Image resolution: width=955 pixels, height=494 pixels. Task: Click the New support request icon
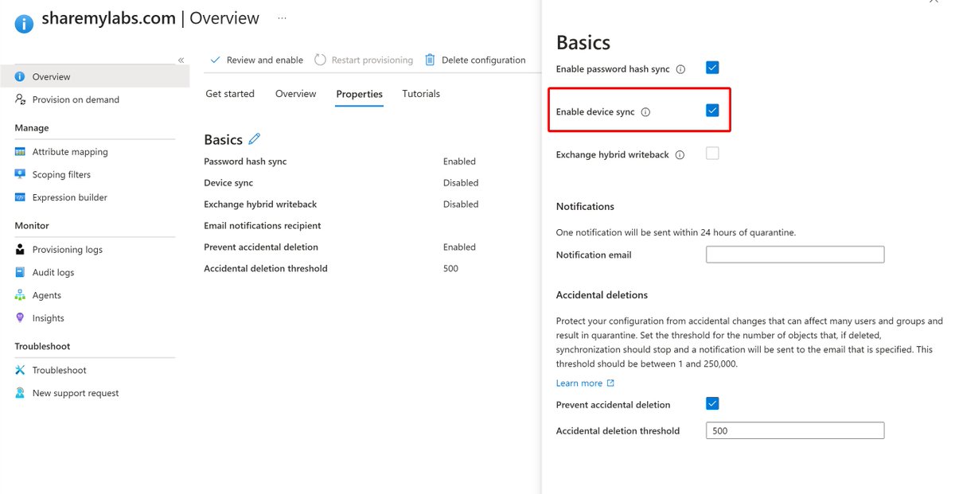[x=20, y=393]
